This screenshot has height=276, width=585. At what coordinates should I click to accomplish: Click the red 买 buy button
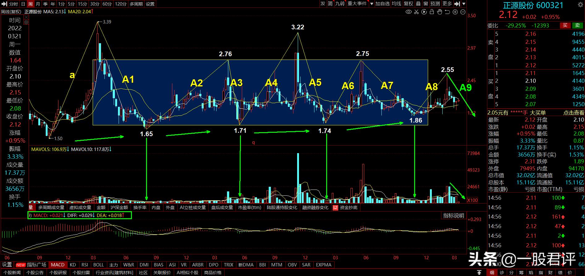(565, 26)
